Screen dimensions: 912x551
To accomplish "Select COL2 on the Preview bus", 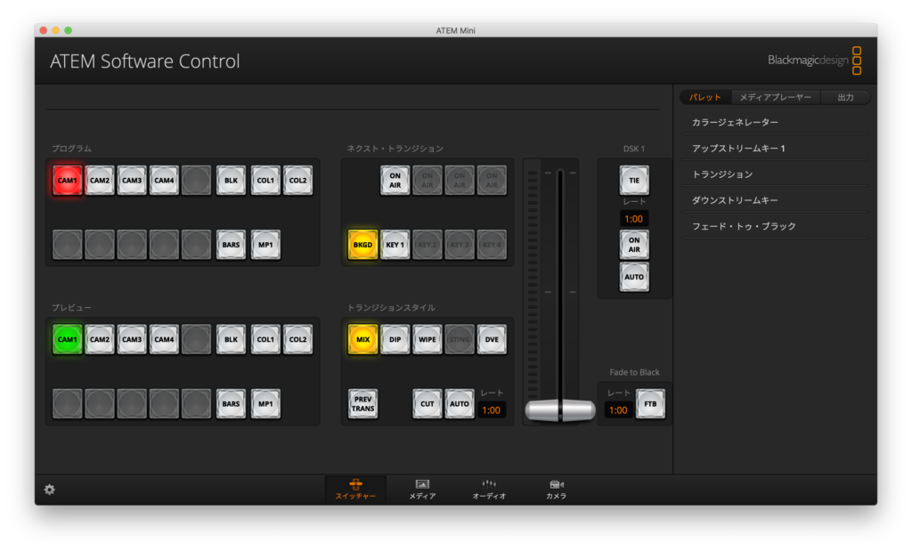I will pyautogui.click(x=297, y=339).
